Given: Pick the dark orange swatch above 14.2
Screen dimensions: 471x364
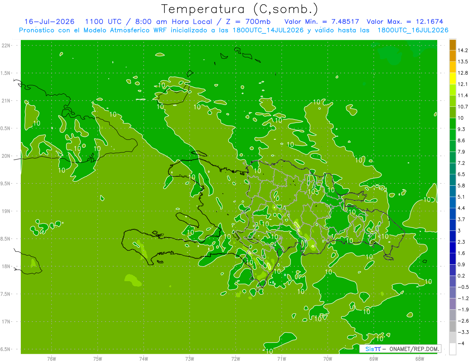Looking at the screenshot, I should point(453,45).
